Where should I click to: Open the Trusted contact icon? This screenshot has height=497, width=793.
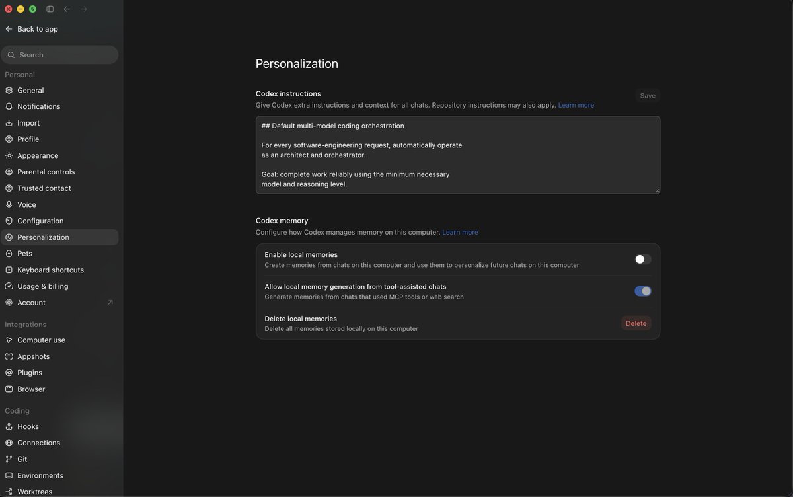9,188
